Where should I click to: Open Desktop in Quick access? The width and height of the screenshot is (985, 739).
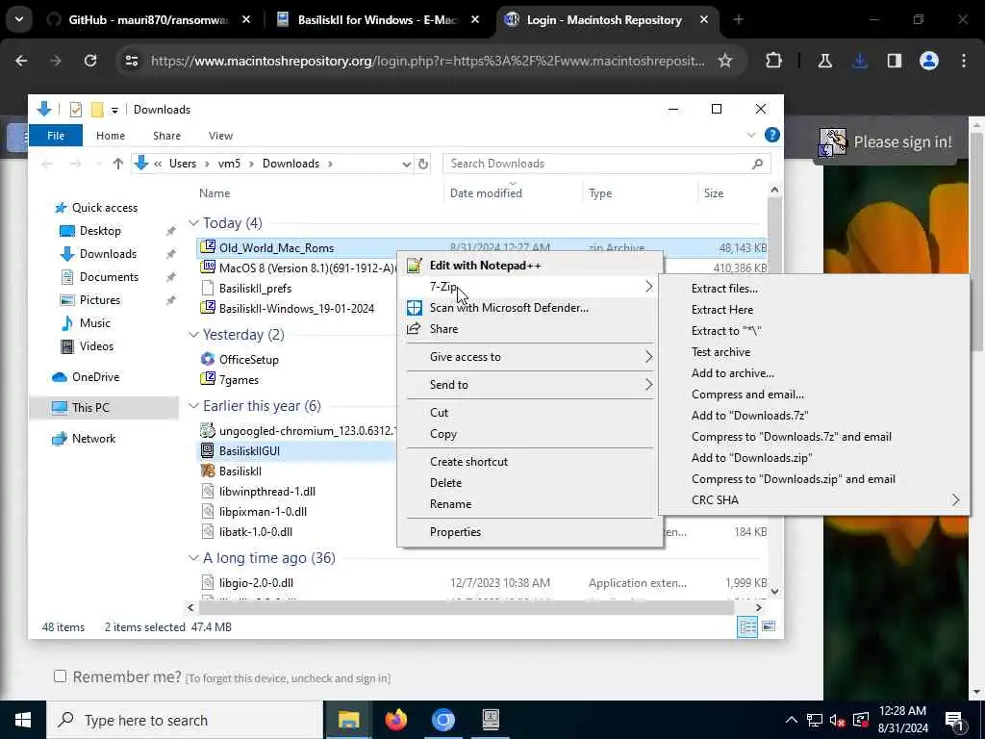click(x=100, y=231)
